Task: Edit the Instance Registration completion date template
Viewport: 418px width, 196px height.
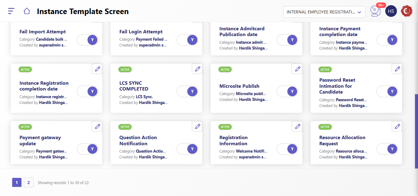Action: pos(97,69)
